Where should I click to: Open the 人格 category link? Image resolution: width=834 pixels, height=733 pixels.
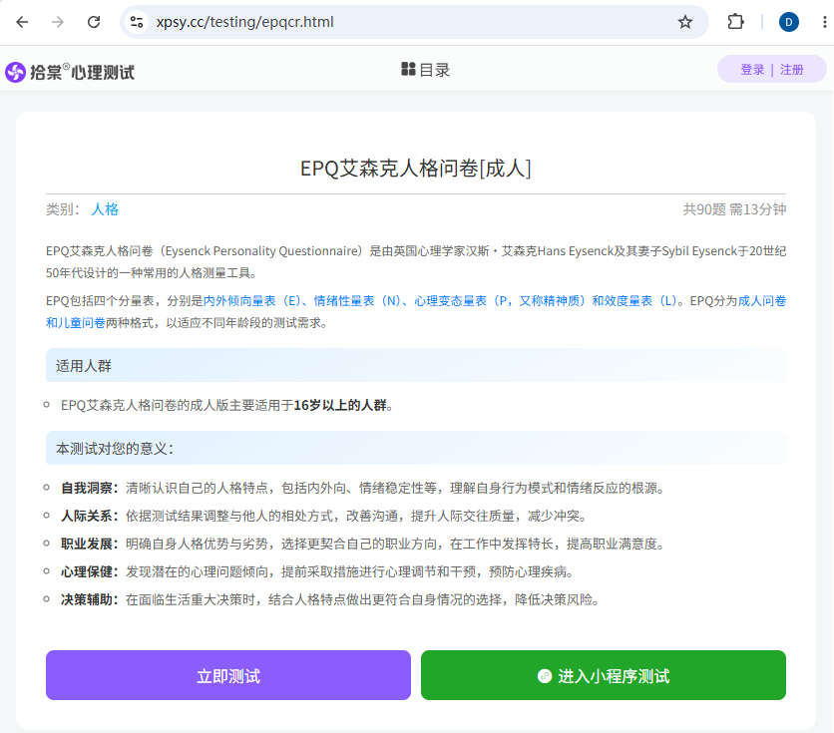click(105, 209)
